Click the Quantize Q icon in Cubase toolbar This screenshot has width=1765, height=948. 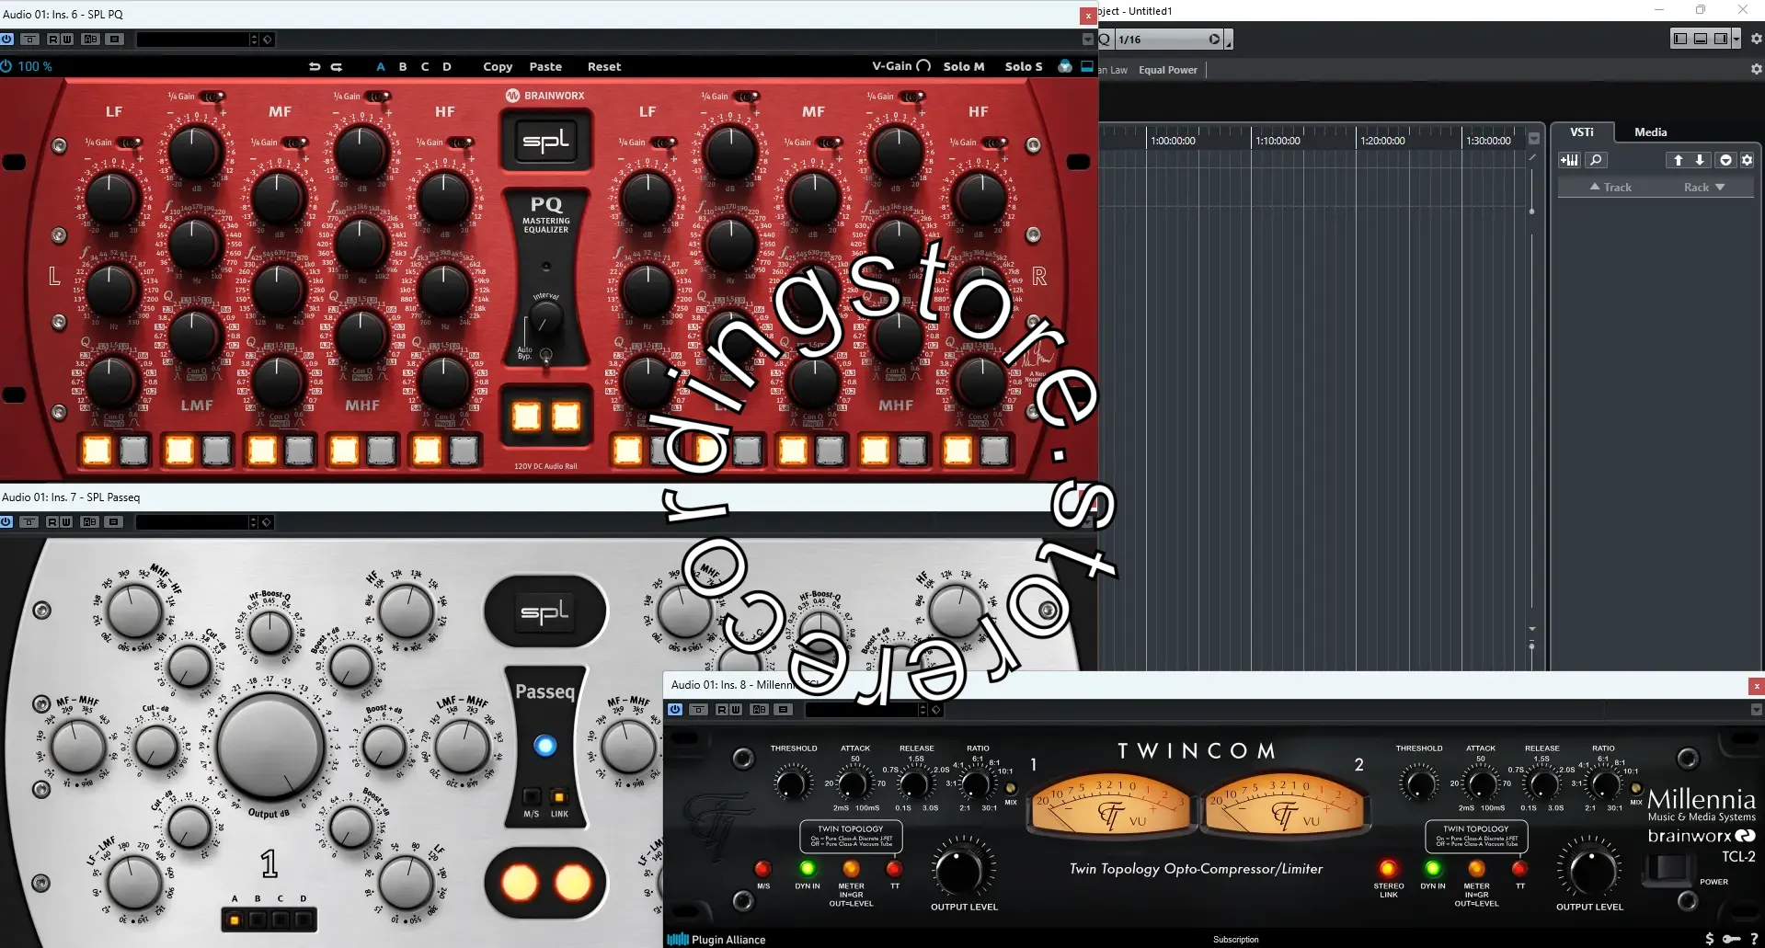pyautogui.click(x=1105, y=40)
